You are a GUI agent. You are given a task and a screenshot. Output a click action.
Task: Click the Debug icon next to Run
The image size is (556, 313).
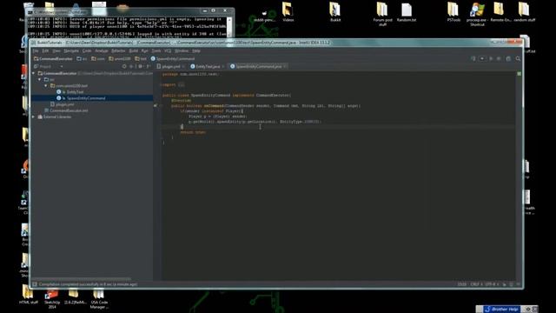tap(499, 58)
